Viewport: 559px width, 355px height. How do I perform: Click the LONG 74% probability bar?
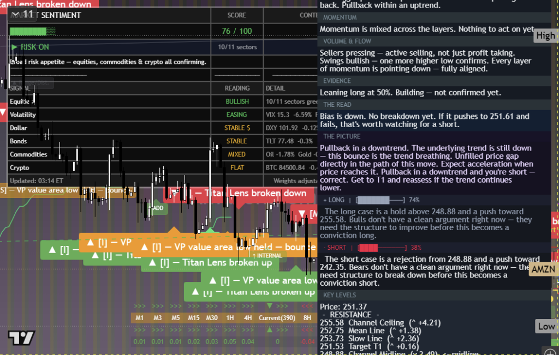[380, 200]
